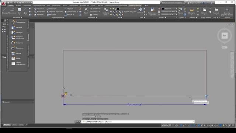The height and width of the screenshot is (133, 236).
Task: Choose Выбор action in block palette
Action: click(x=16, y=58)
